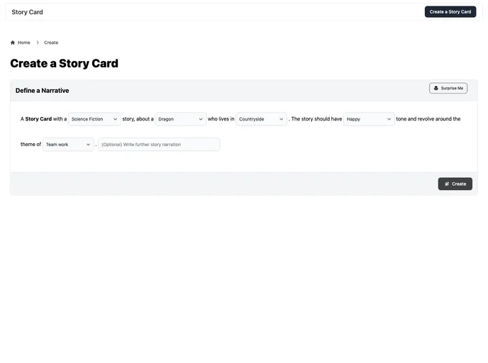Open the Team work theme dropdown

tap(68, 145)
